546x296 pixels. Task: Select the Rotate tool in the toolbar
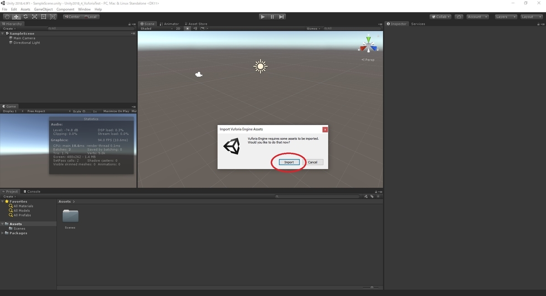25,17
